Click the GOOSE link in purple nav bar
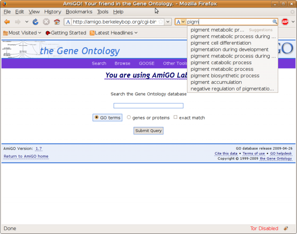 (x=147, y=63)
